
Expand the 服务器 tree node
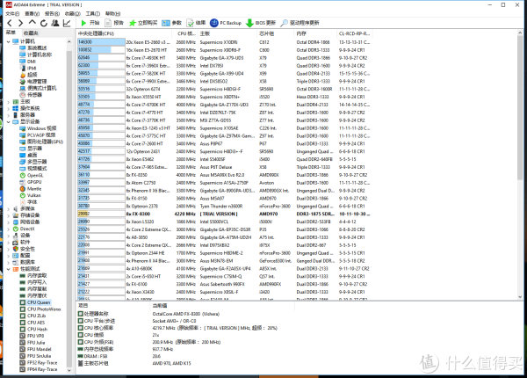[9, 115]
